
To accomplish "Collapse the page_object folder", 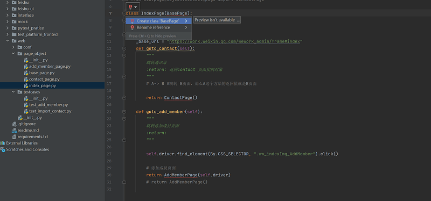I will pos(13,53).
